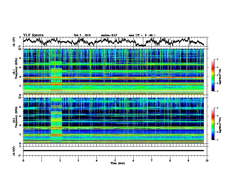Click the "VLF Spectra" title text
The height and width of the screenshot is (180, 233).
(x=33, y=35)
